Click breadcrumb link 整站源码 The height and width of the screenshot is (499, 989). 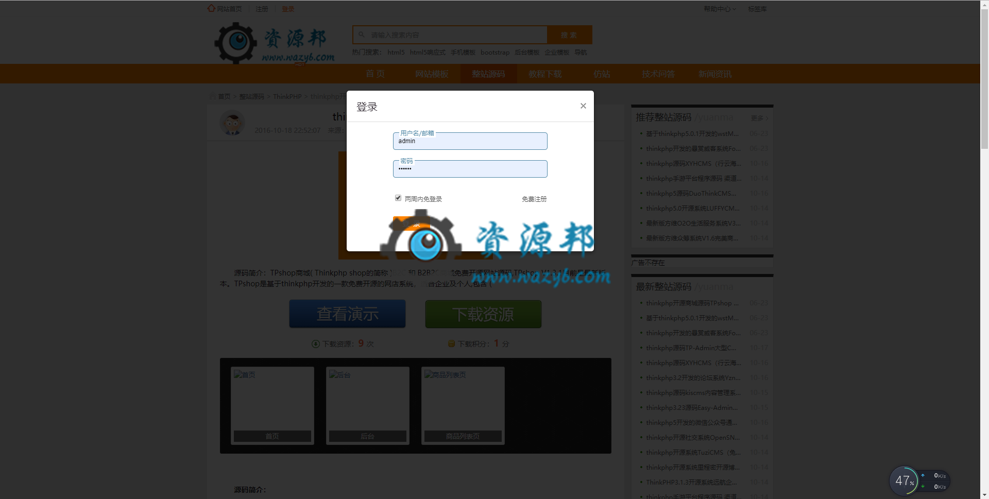coord(251,96)
